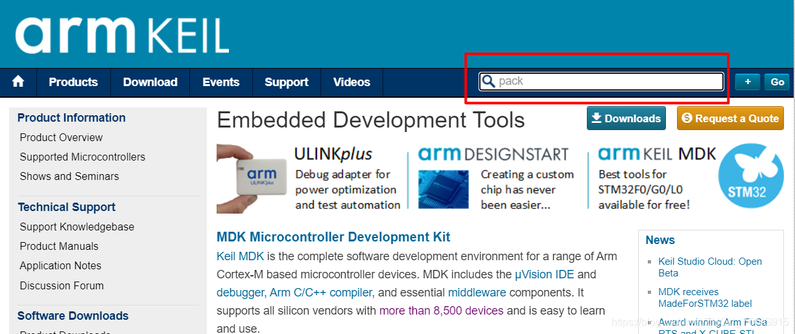This screenshot has width=795, height=334.
Task: Open Application Notes link
Action: pos(60,265)
